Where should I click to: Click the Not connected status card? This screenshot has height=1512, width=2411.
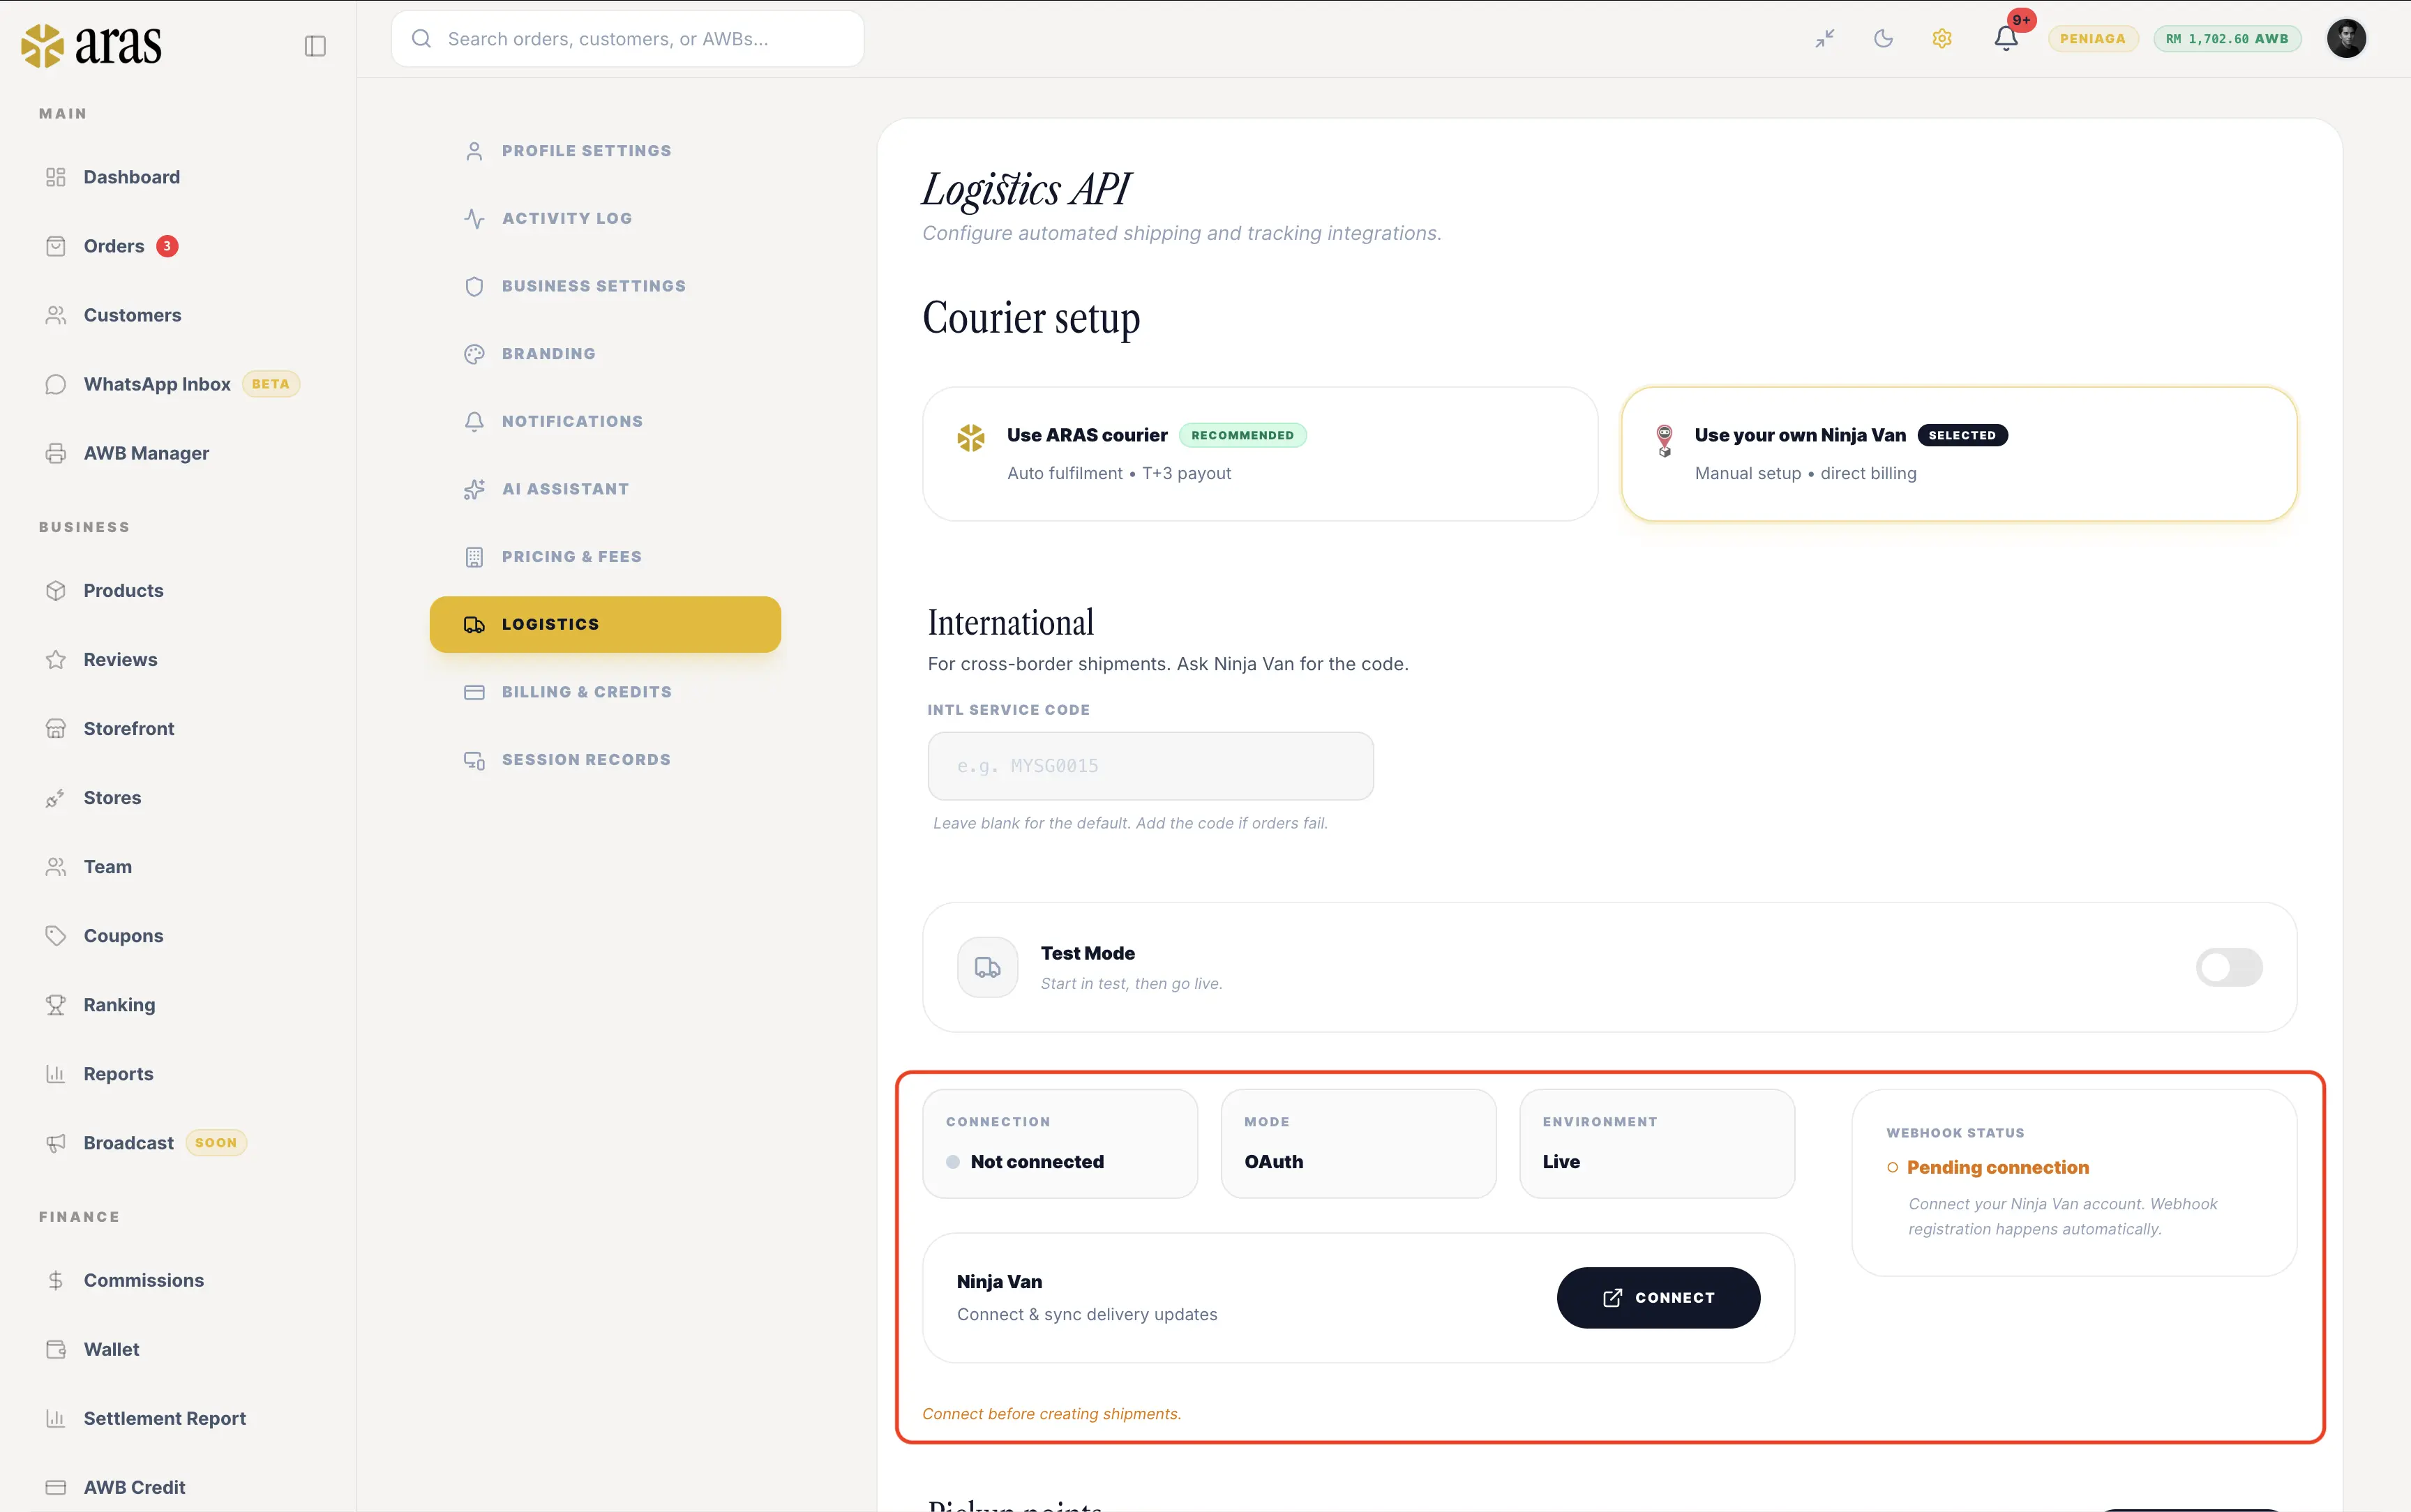point(1060,1144)
